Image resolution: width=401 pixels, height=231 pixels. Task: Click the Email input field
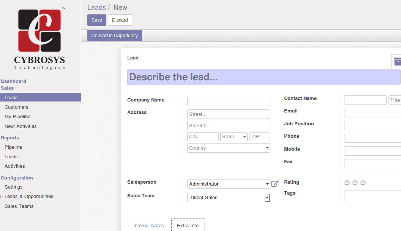[x=373, y=112]
